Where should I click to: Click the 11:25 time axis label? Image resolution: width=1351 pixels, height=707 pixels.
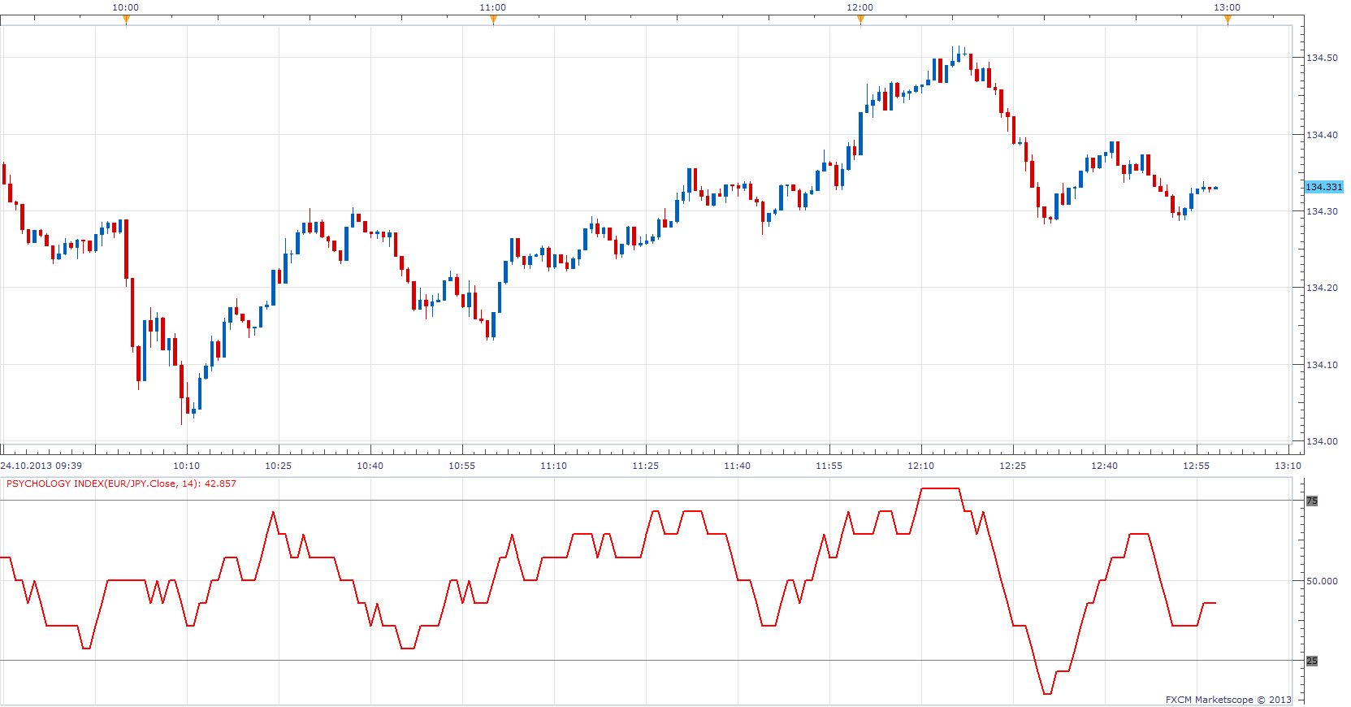645,466
